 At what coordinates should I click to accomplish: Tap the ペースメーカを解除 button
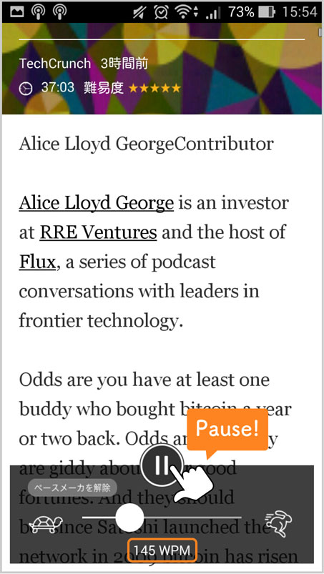pyautogui.click(x=72, y=488)
